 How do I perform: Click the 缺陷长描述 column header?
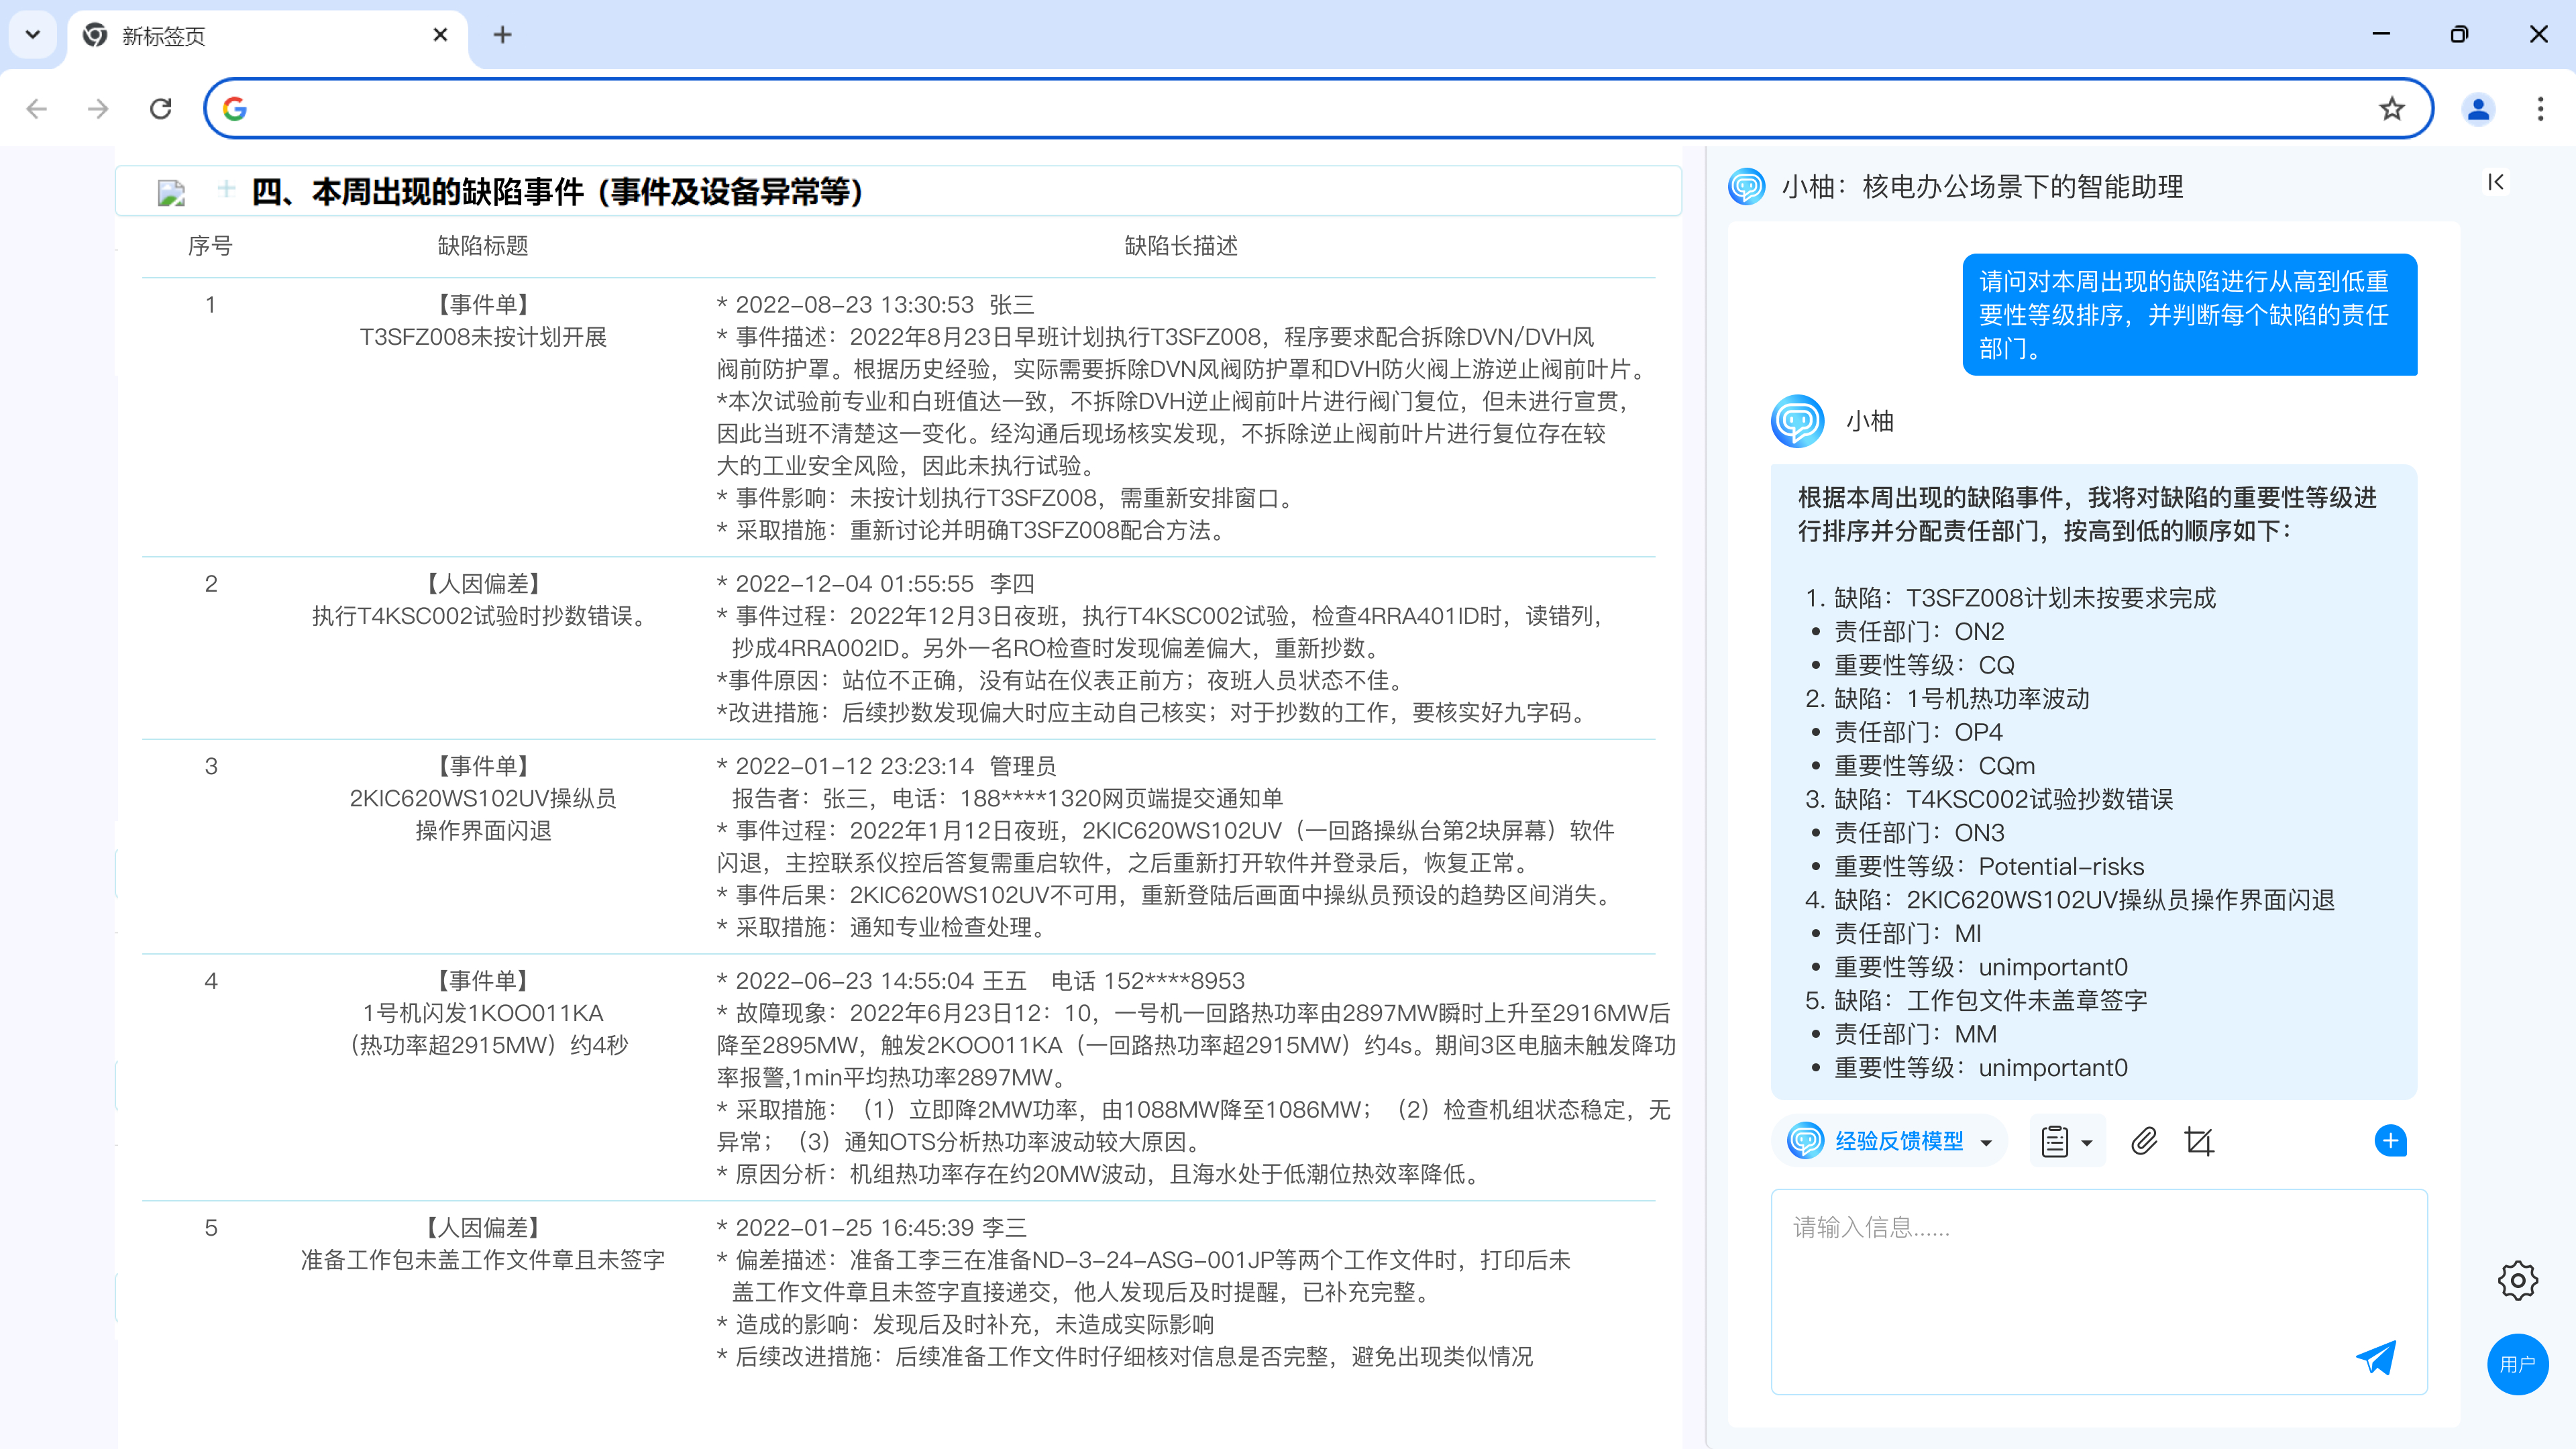pos(1181,246)
